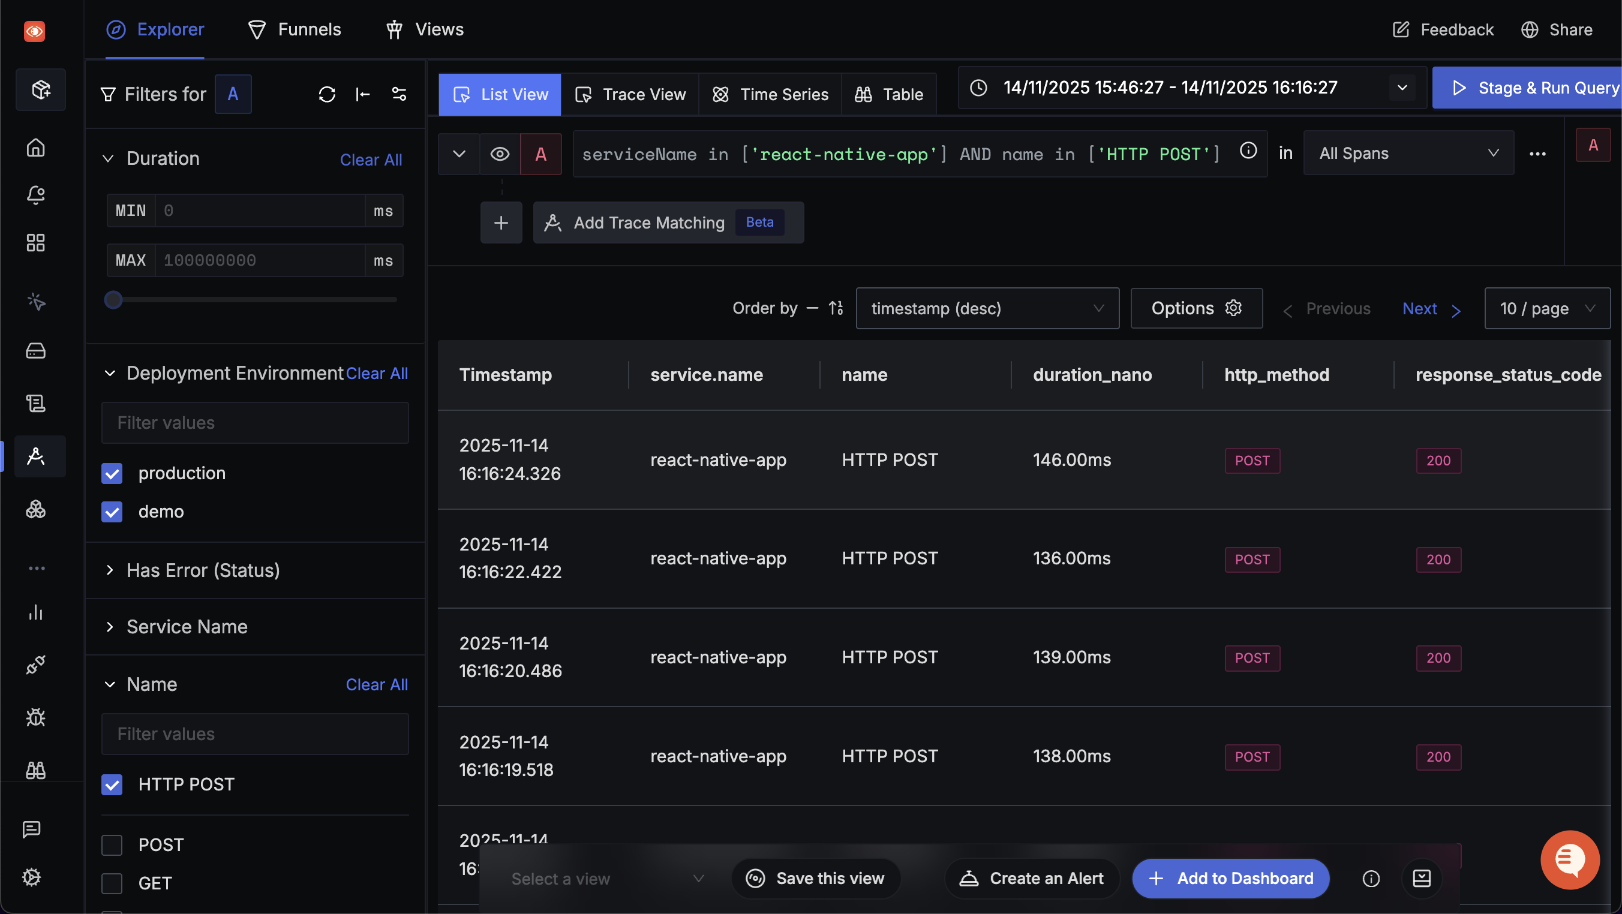Open the timestamp (desc) order dropdown
The image size is (1622, 914).
(987, 308)
